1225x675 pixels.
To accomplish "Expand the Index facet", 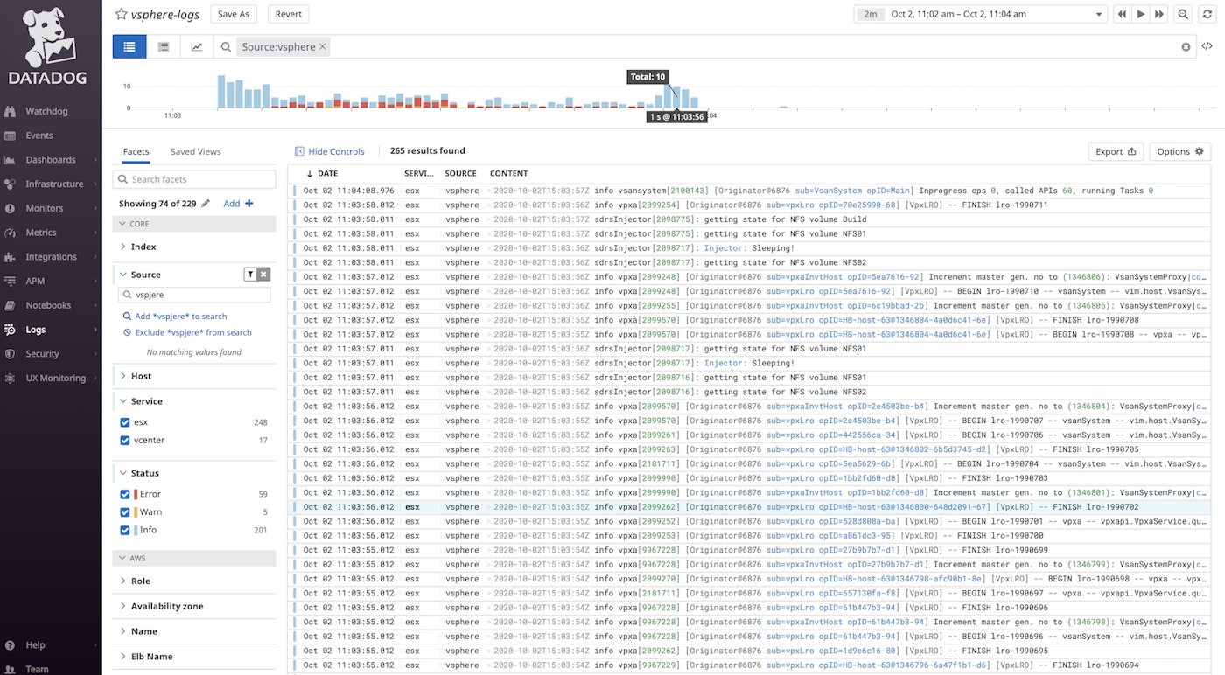I will click(x=143, y=247).
